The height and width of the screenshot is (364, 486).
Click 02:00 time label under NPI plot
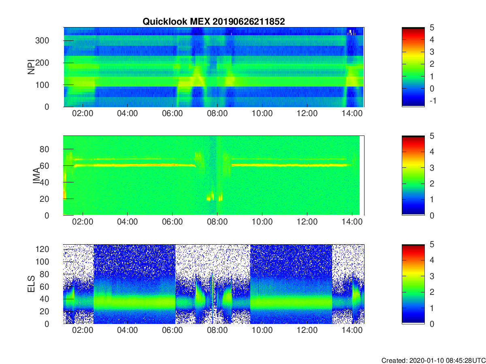pos(83,114)
